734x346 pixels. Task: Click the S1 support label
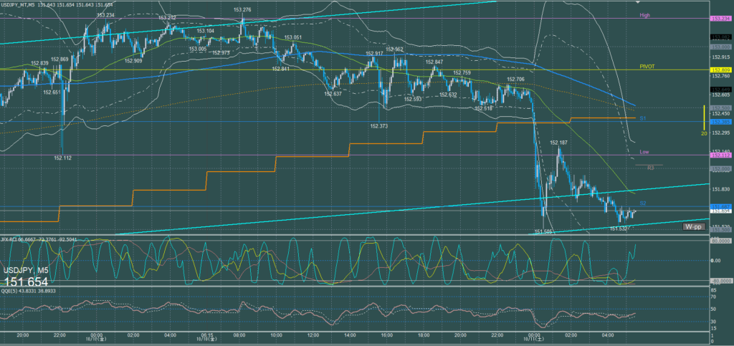click(643, 117)
